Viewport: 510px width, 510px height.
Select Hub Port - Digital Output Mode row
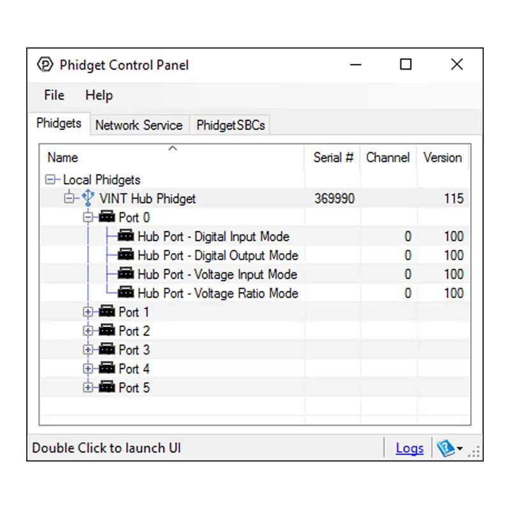(255, 256)
